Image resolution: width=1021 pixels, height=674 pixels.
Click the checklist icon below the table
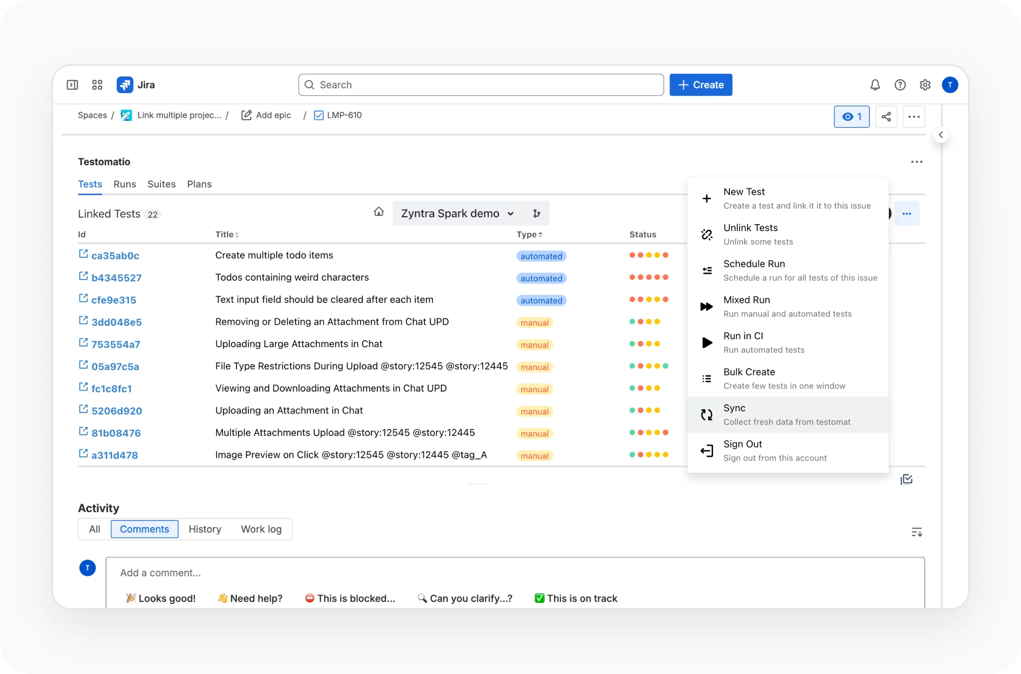906,479
